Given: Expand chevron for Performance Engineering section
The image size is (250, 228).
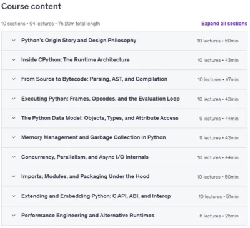Looking at the screenshot, I should 14,216.
